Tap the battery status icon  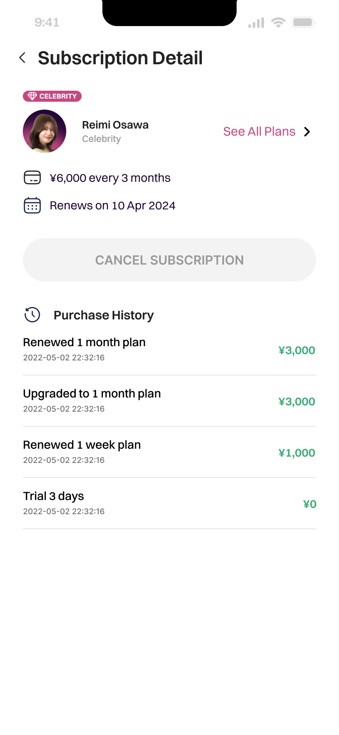[303, 22]
